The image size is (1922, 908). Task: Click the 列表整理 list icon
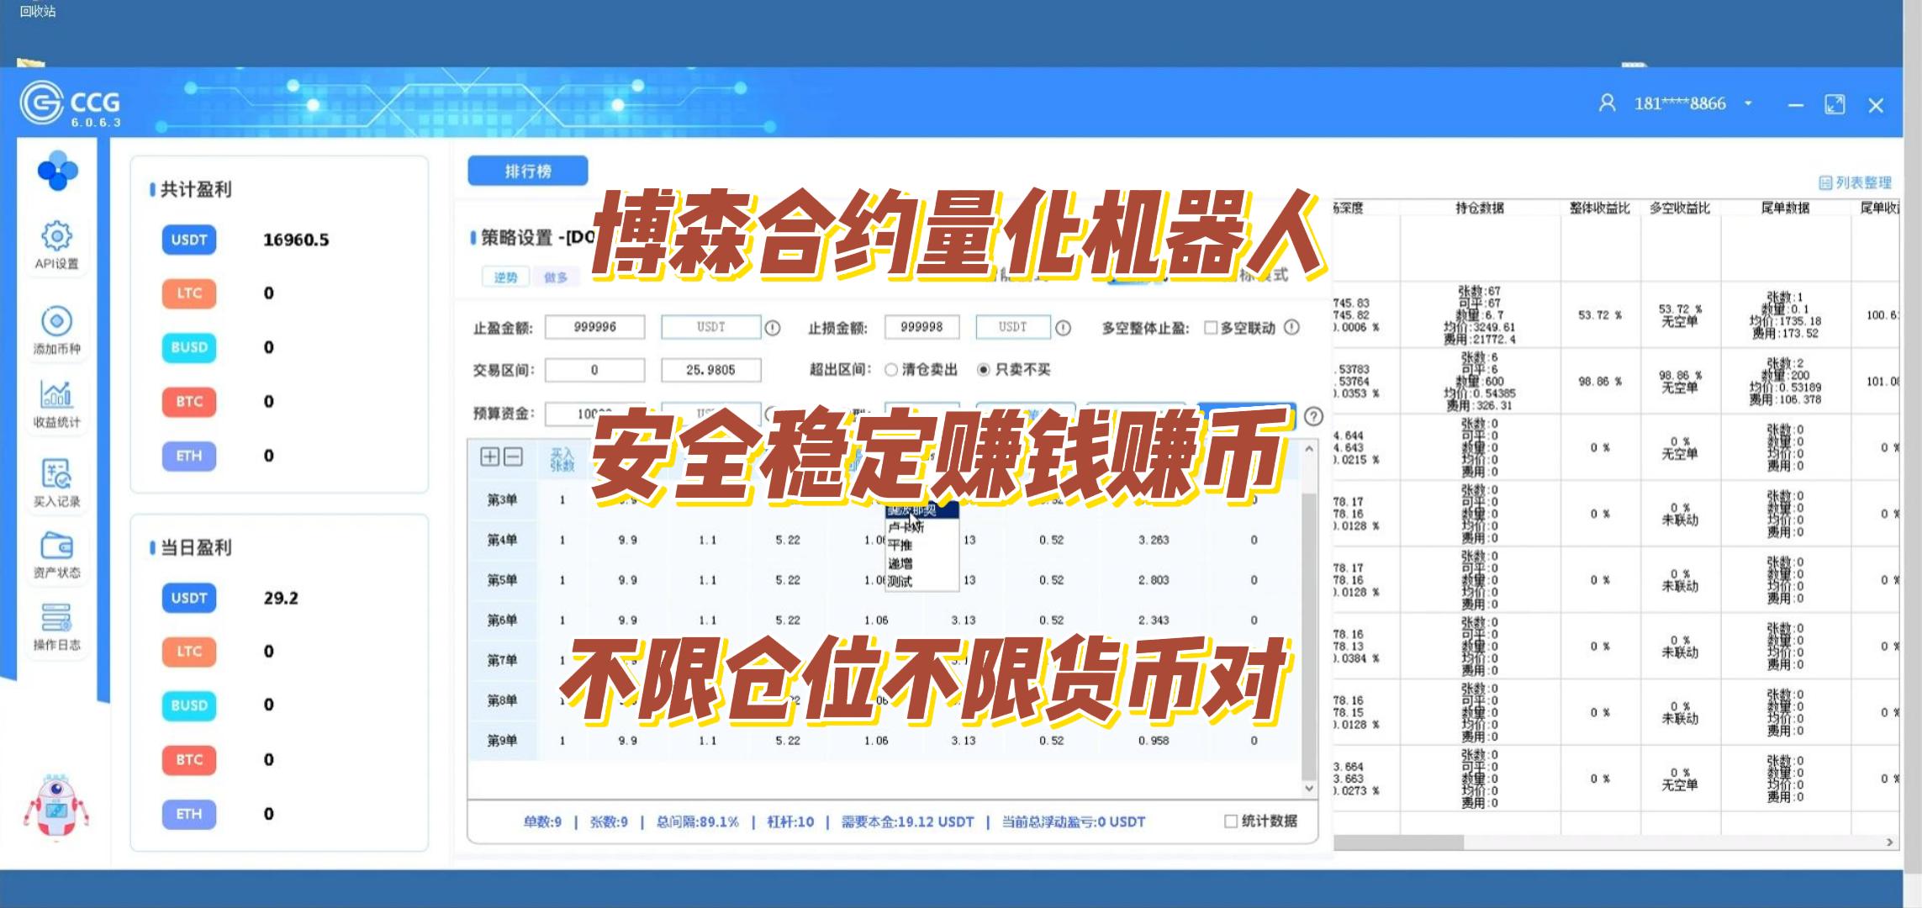click(1825, 182)
